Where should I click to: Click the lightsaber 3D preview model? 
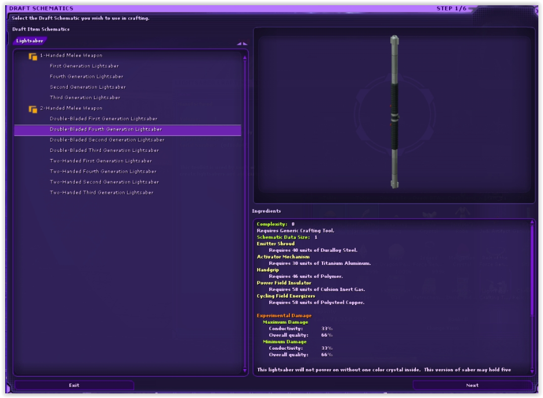(x=394, y=112)
